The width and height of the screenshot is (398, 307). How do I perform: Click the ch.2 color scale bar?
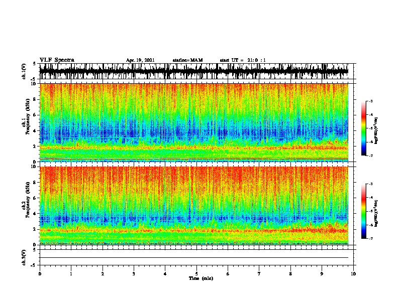tap(364, 211)
